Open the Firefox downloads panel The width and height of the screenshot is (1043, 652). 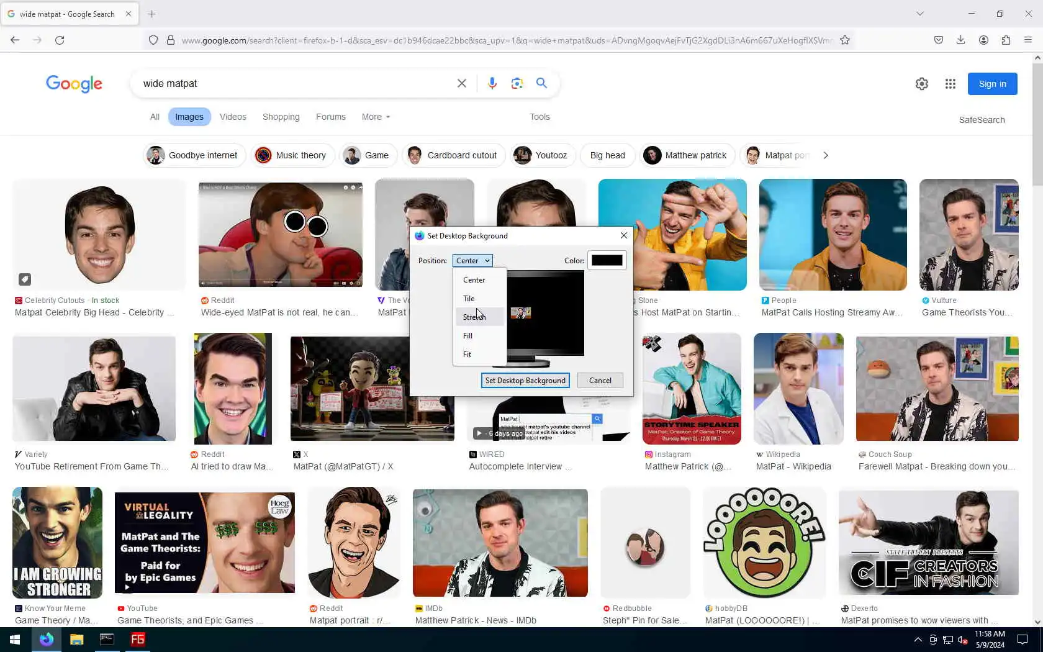coord(960,40)
